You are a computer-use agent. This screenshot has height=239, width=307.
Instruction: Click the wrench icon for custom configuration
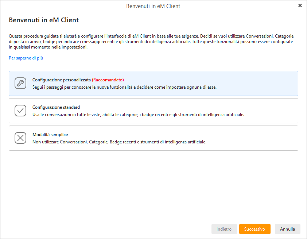(20, 83)
